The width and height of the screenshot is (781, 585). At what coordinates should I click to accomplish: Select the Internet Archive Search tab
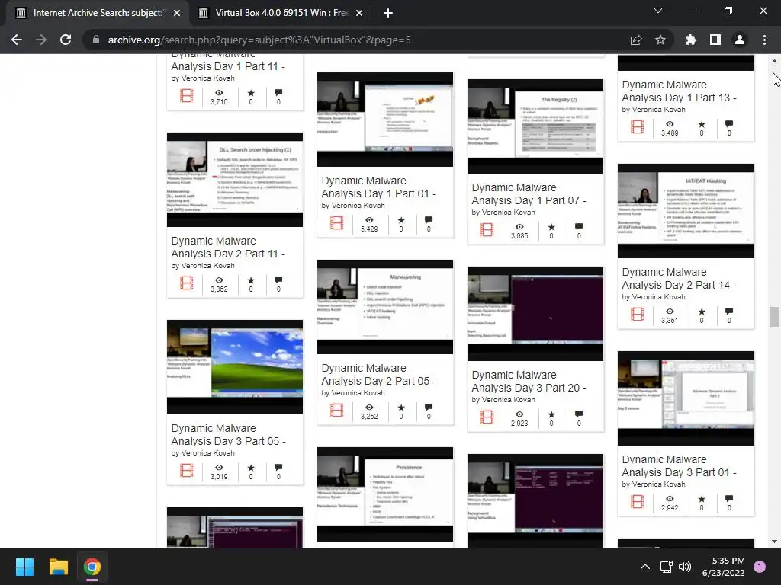tap(97, 13)
